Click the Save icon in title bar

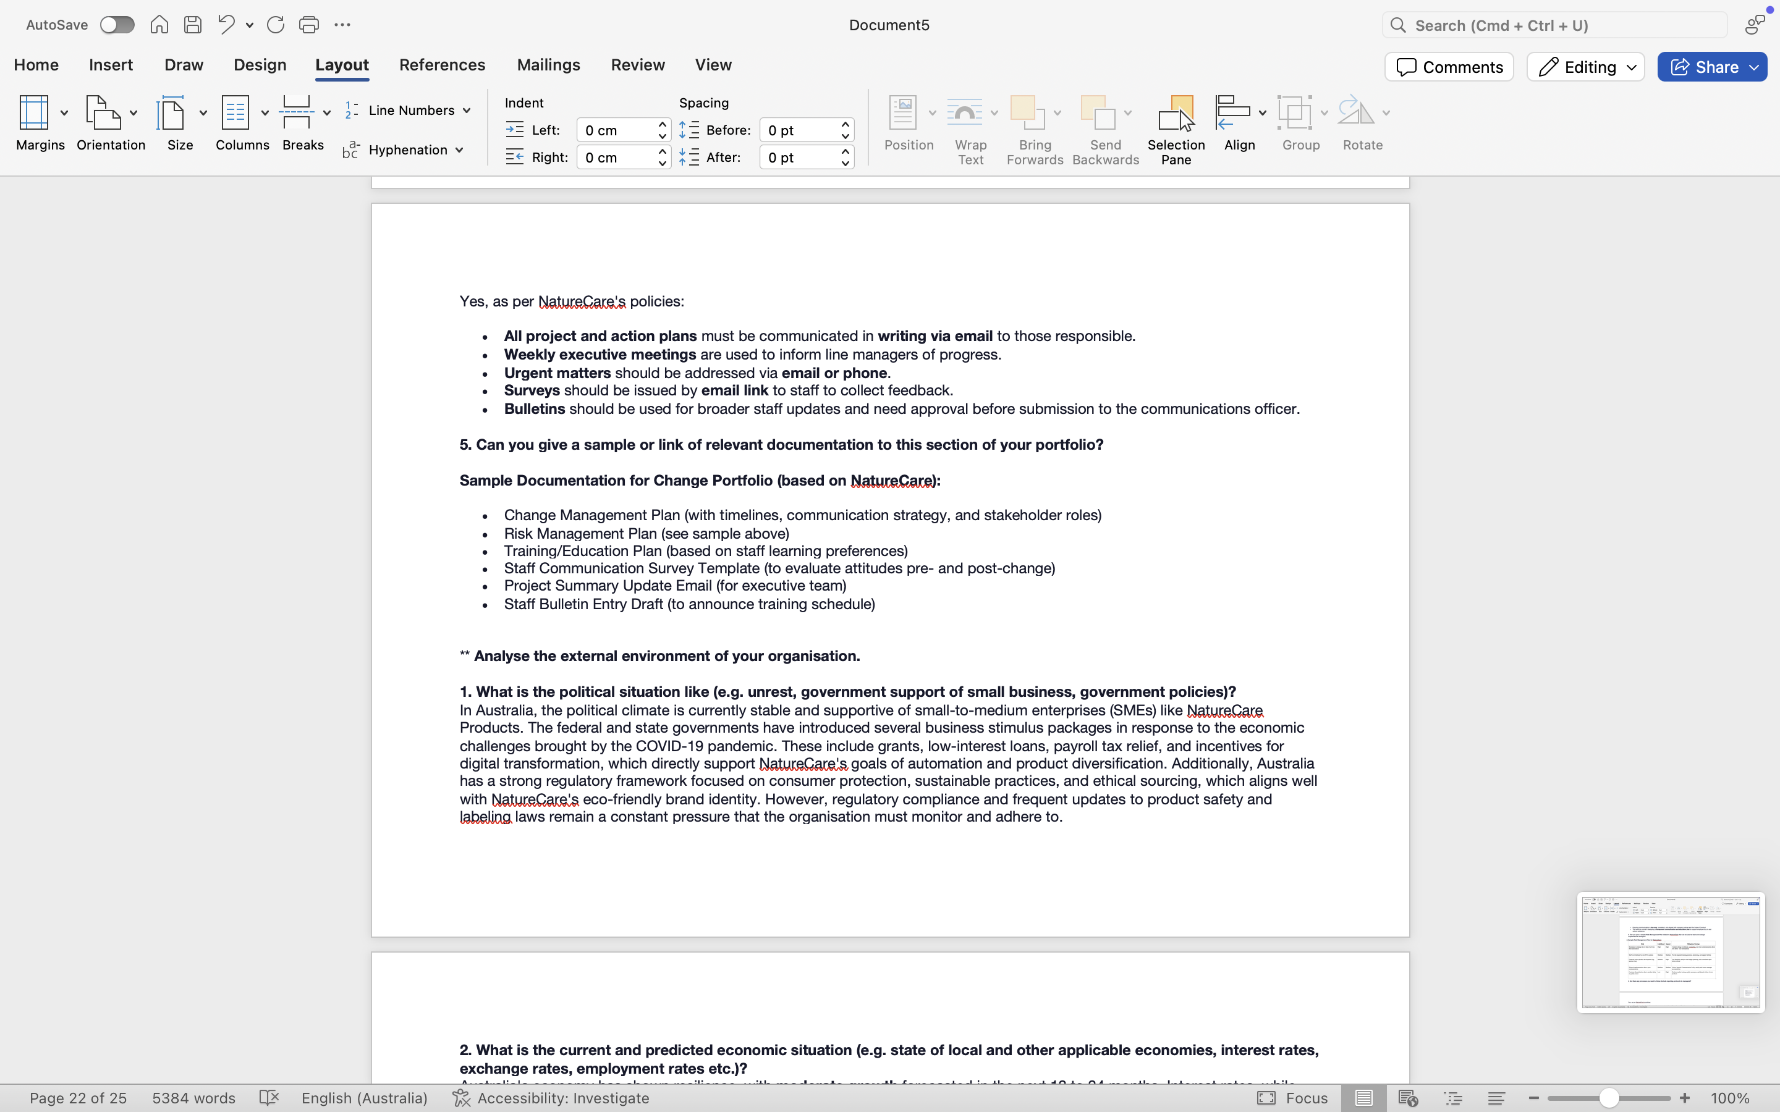193,25
